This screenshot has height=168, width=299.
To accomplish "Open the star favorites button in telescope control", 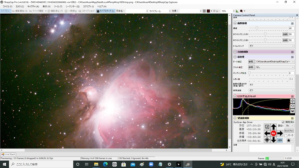I will click(x=290, y=140).
